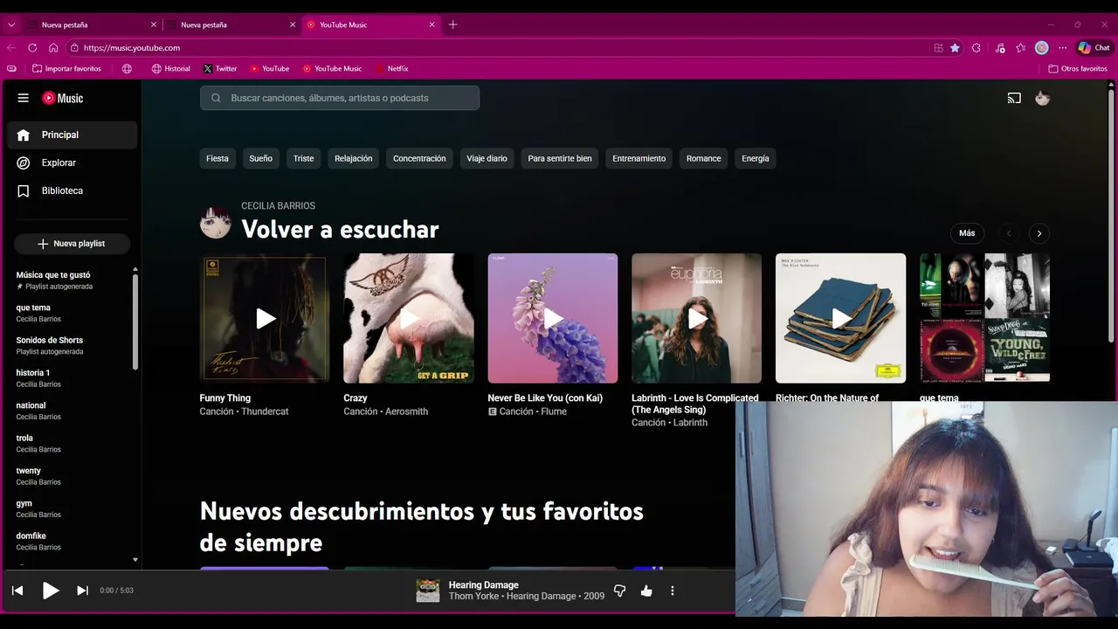Play Labrinth Love Is Complicated cover
The height and width of the screenshot is (629, 1118).
(697, 318)
